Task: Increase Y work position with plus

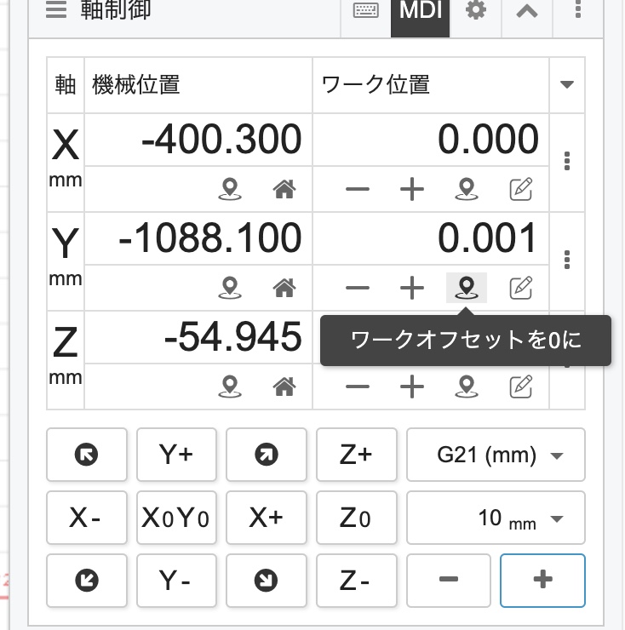Action: pos(412,288)
